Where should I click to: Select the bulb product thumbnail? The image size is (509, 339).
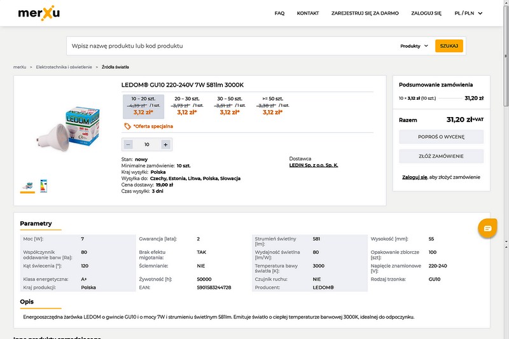point(27,186)
